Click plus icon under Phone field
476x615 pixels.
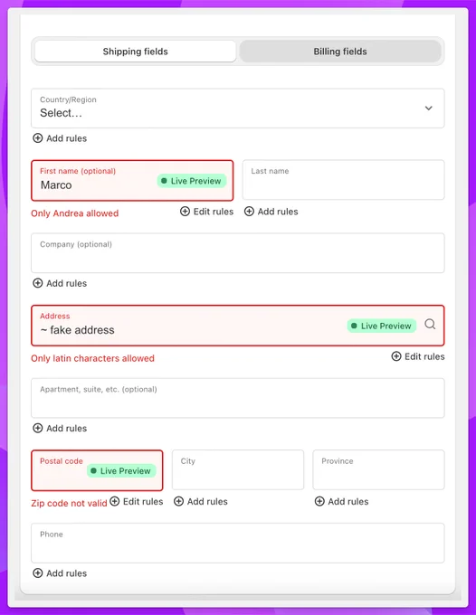(x=38, y=573)
